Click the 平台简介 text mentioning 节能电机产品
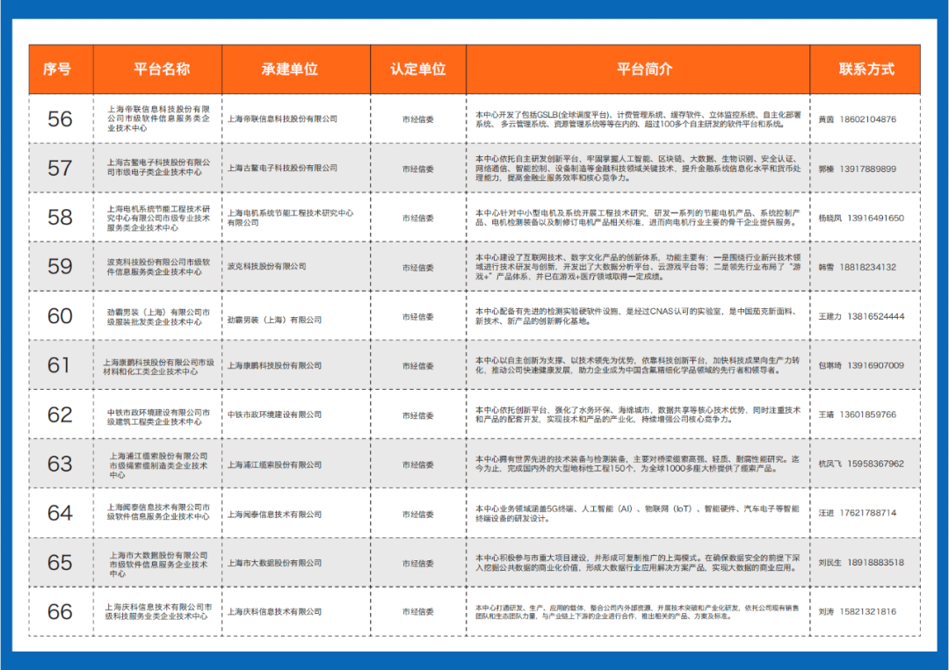This screenshot has width=949, height=670. (x=638, y=218)
